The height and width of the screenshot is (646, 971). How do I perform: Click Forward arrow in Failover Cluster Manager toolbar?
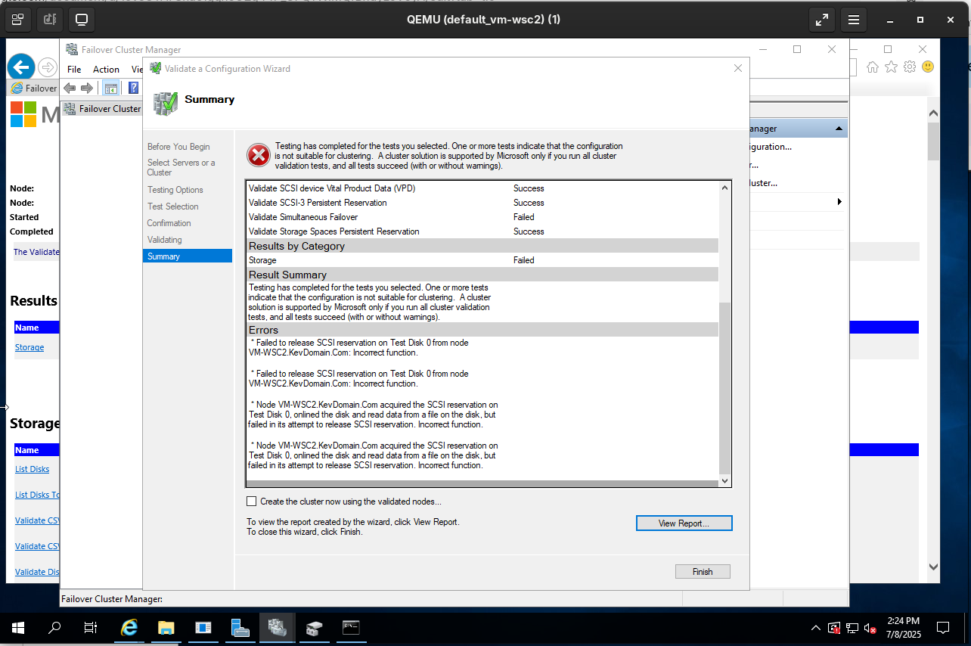(x=87, y=88)
